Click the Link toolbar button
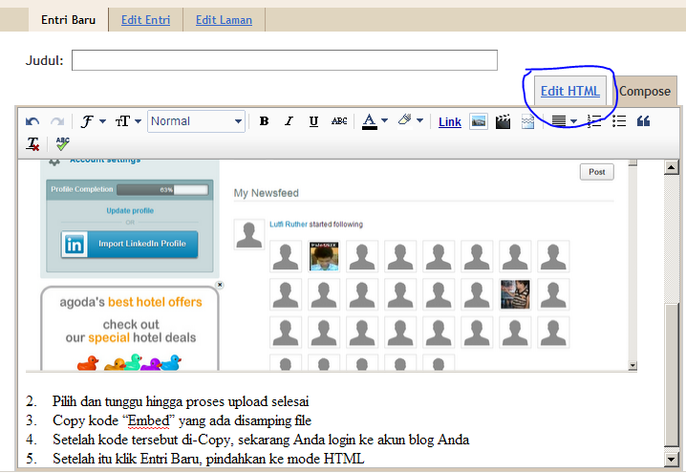This screenshot has height=473, width=686. coord(450,122)
